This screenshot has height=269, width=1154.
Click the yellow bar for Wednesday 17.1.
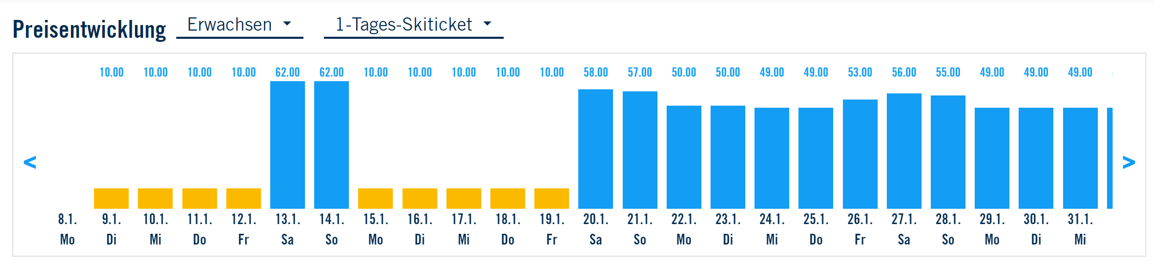point(464,199)
